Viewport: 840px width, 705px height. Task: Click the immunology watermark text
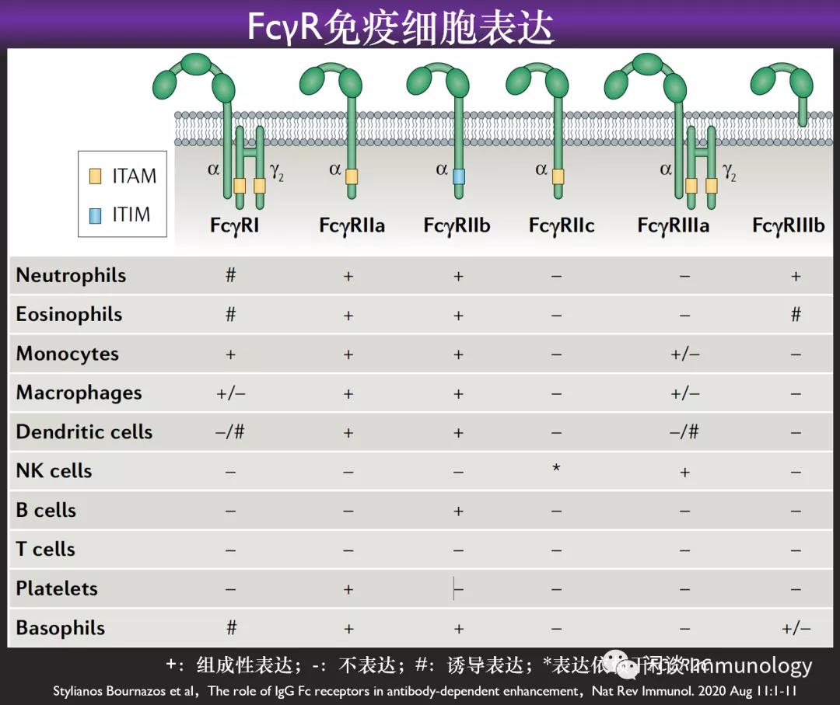747,666
